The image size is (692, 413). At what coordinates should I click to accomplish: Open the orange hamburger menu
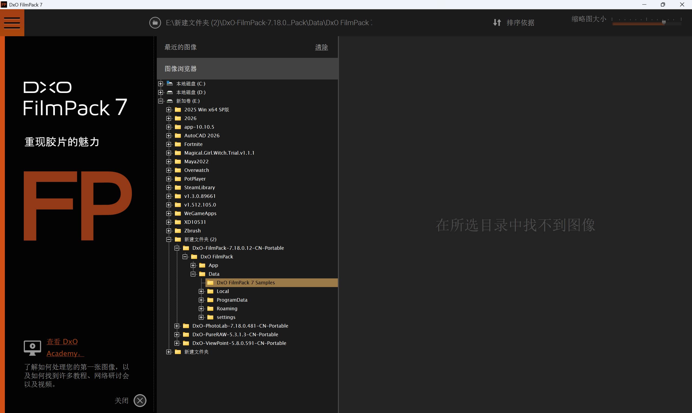point(12,23)
